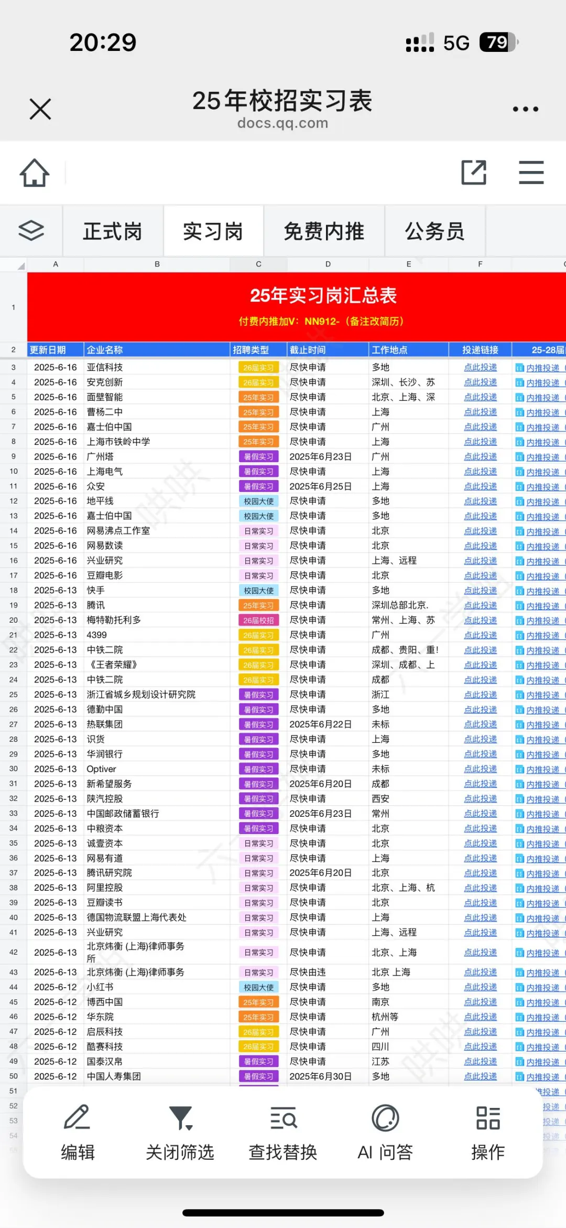This screenshot has height=1228, width=566.
Task: Click the 工作地点 header cell
Action: pyautogui.click(x=409, y=350)
